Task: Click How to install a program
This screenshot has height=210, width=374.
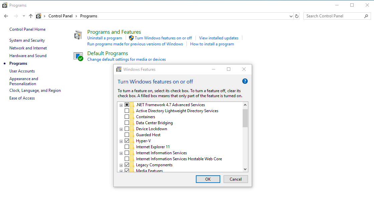Action: tap(212, 44)
